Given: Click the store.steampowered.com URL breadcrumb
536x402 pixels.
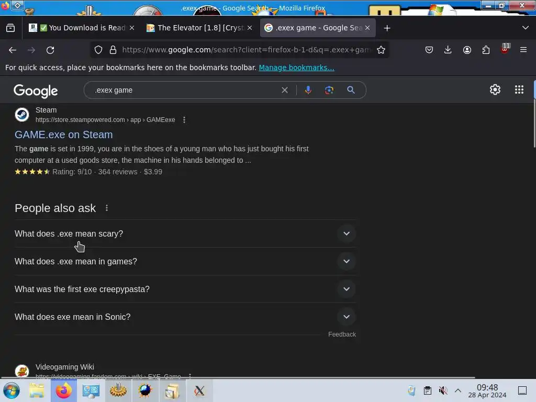Looking at the screenshot, I should (105, 120).
